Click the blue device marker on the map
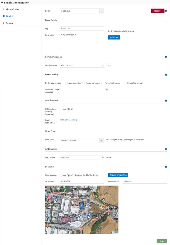The height and width of the screenshot is (245, 170). point(82,207)
